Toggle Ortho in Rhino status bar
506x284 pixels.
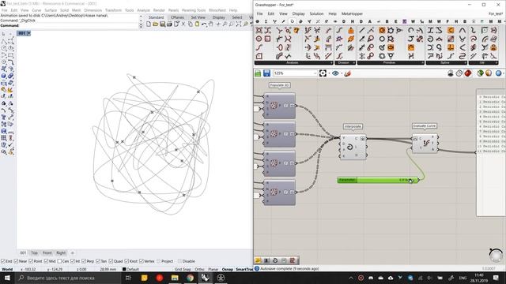[x=199, y=269]
